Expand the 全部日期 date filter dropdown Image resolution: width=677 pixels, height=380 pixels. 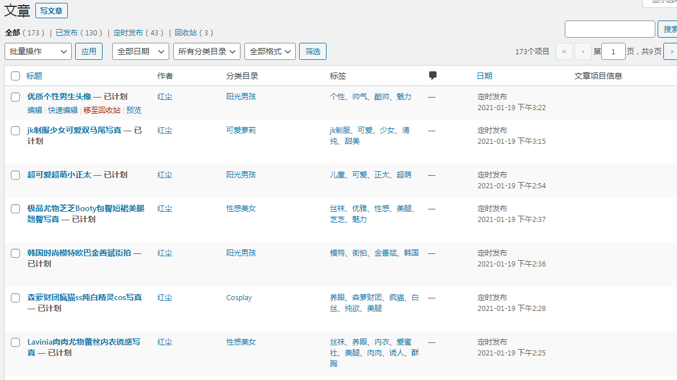[x=140, y=51]
